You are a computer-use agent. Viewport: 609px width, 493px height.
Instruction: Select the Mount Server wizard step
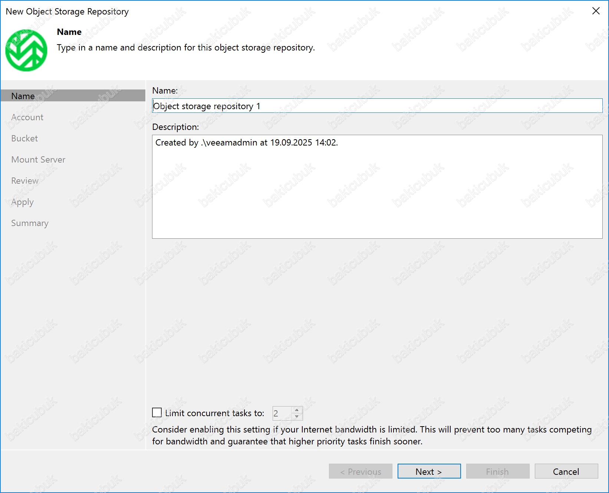click(x=38, y=160)
